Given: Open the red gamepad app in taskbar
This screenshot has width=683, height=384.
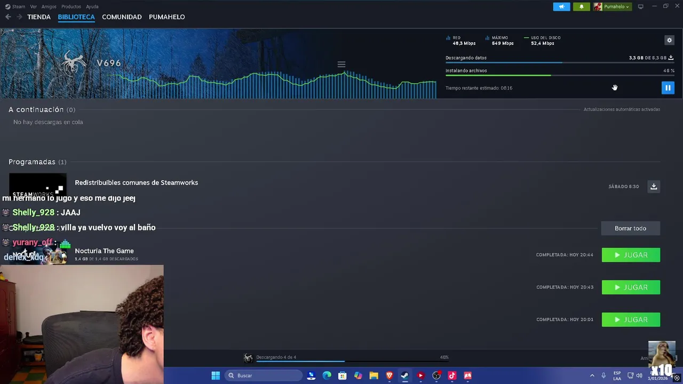Looking at the screenshot, I should 467,375.
